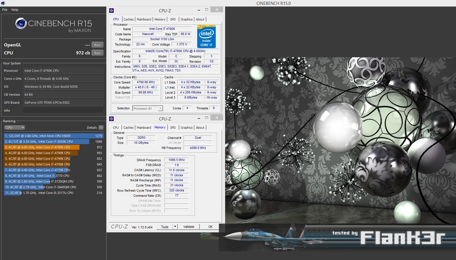Select ranking row with score 845

(54, 164)
